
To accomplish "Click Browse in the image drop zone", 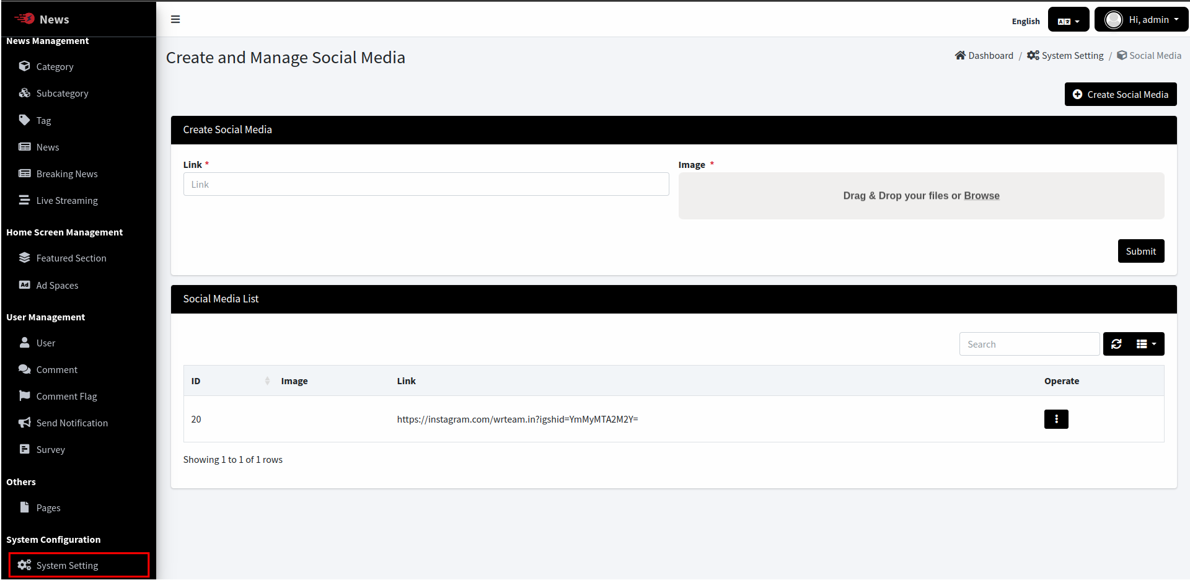I will click(981, 196).
